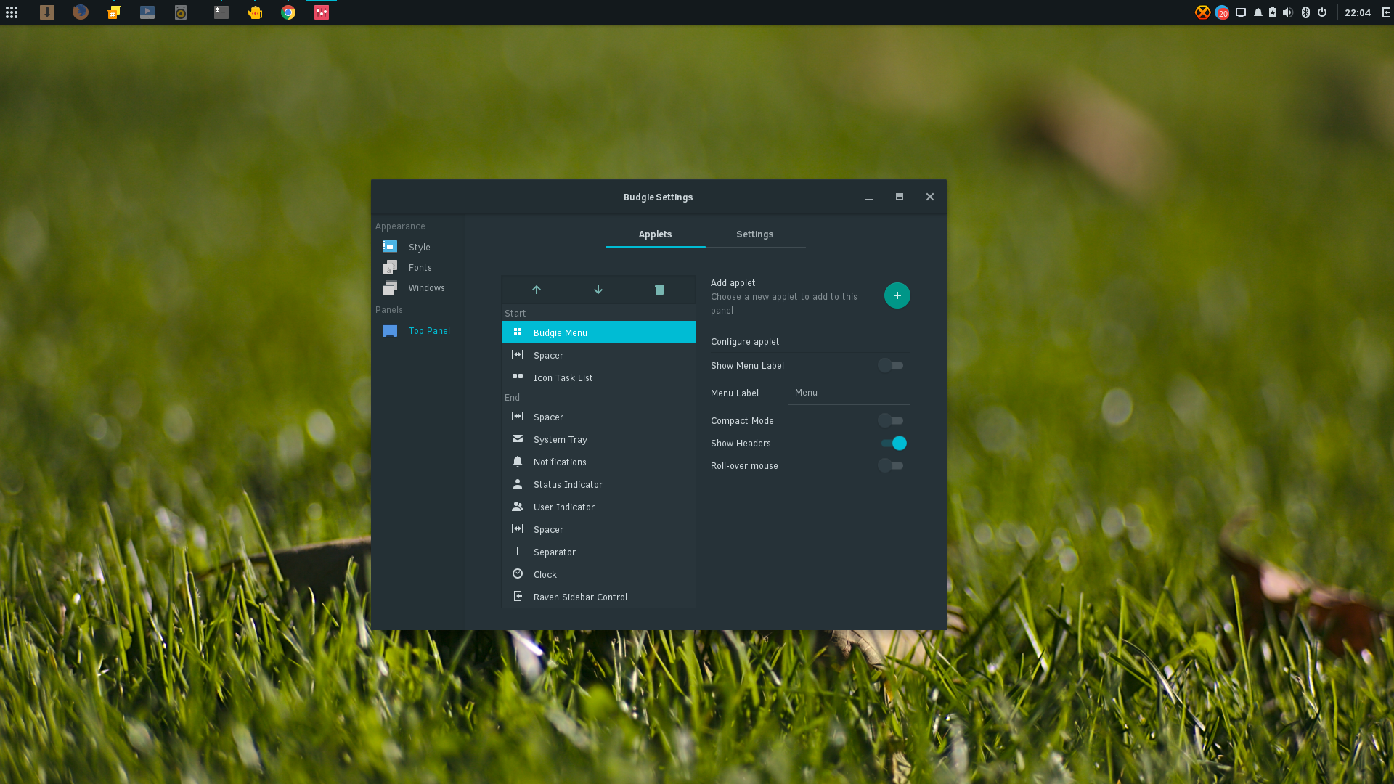
Task: Select the Spacer row under Start
Action: click(x=598, y=355)
